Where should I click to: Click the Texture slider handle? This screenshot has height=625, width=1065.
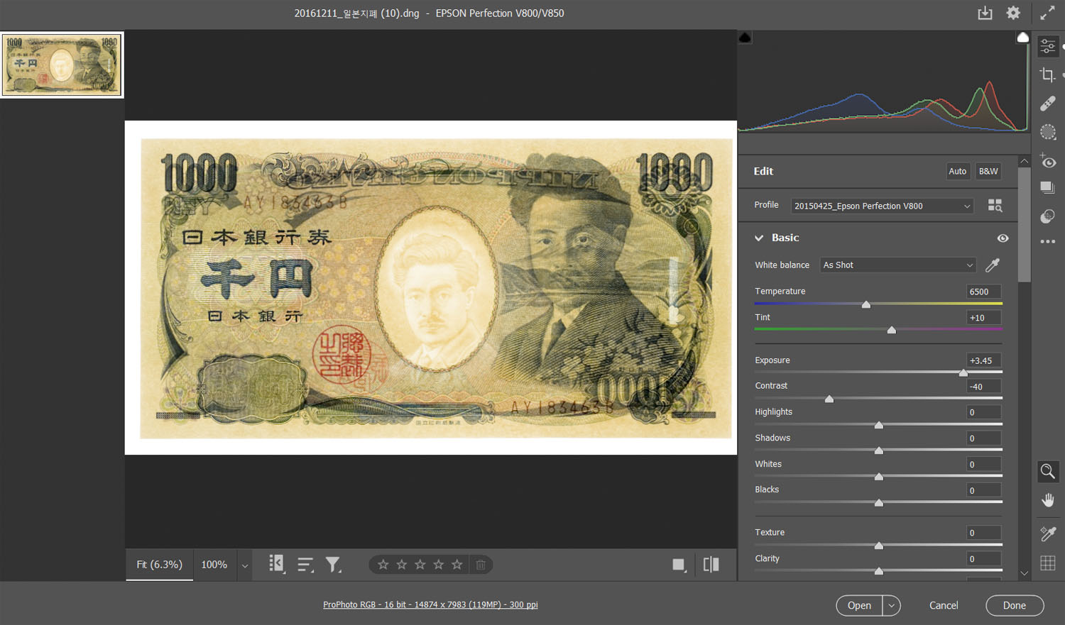879,546
